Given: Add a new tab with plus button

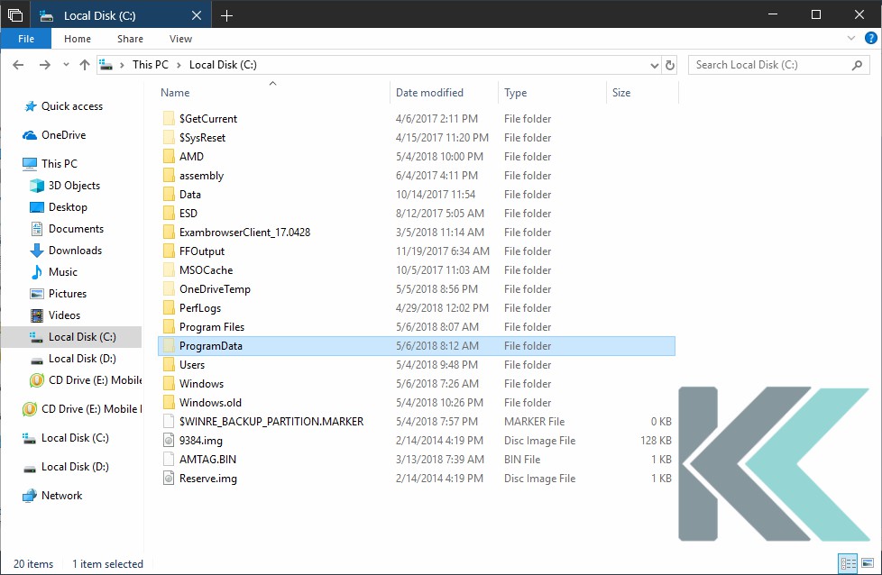Looking at the screenshot, I should 226,15.
